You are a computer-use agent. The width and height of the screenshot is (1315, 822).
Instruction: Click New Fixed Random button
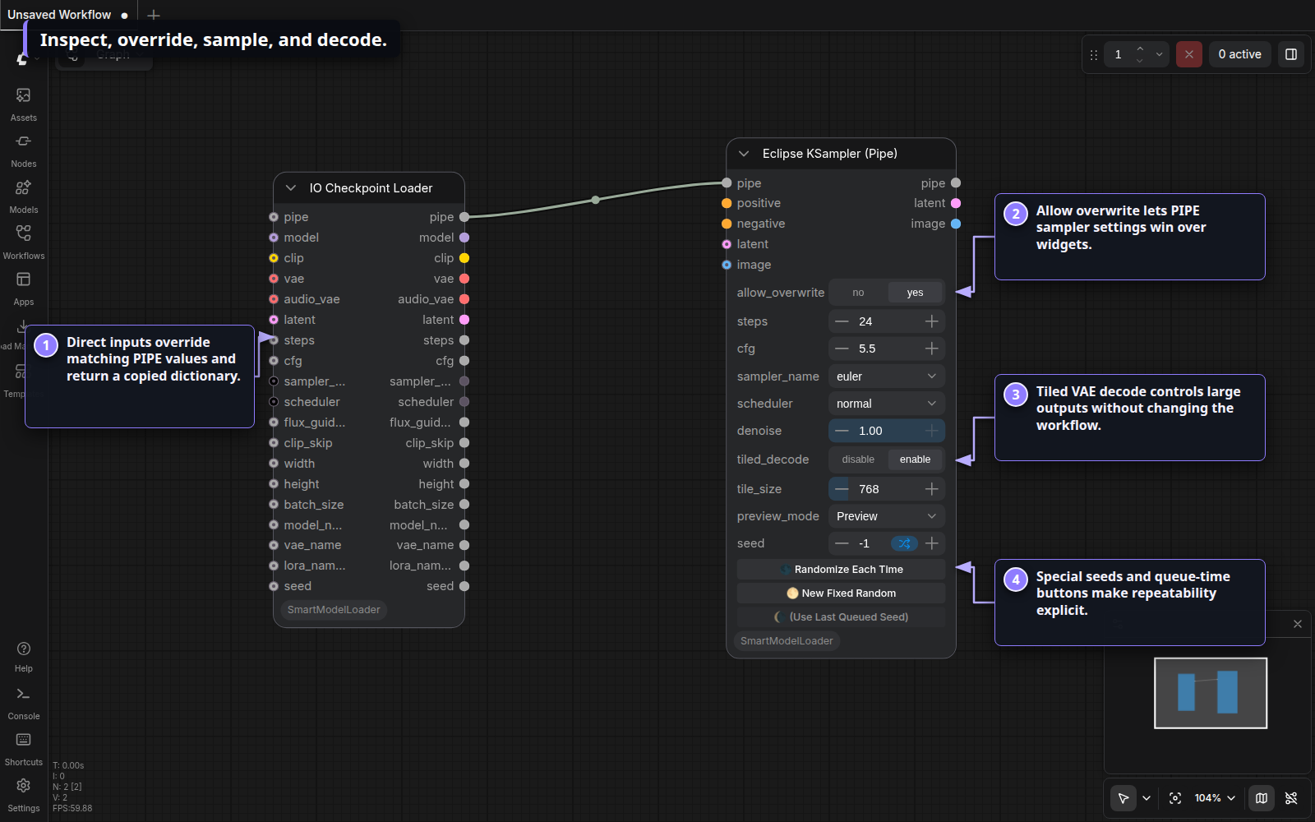(841, 593)
